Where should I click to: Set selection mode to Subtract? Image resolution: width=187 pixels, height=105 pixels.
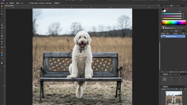pyautogui.click(x=12, y=3)
